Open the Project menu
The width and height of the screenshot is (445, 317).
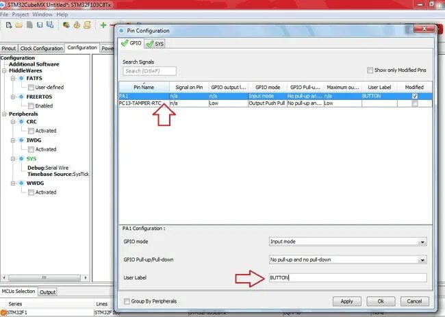point(21,14)
